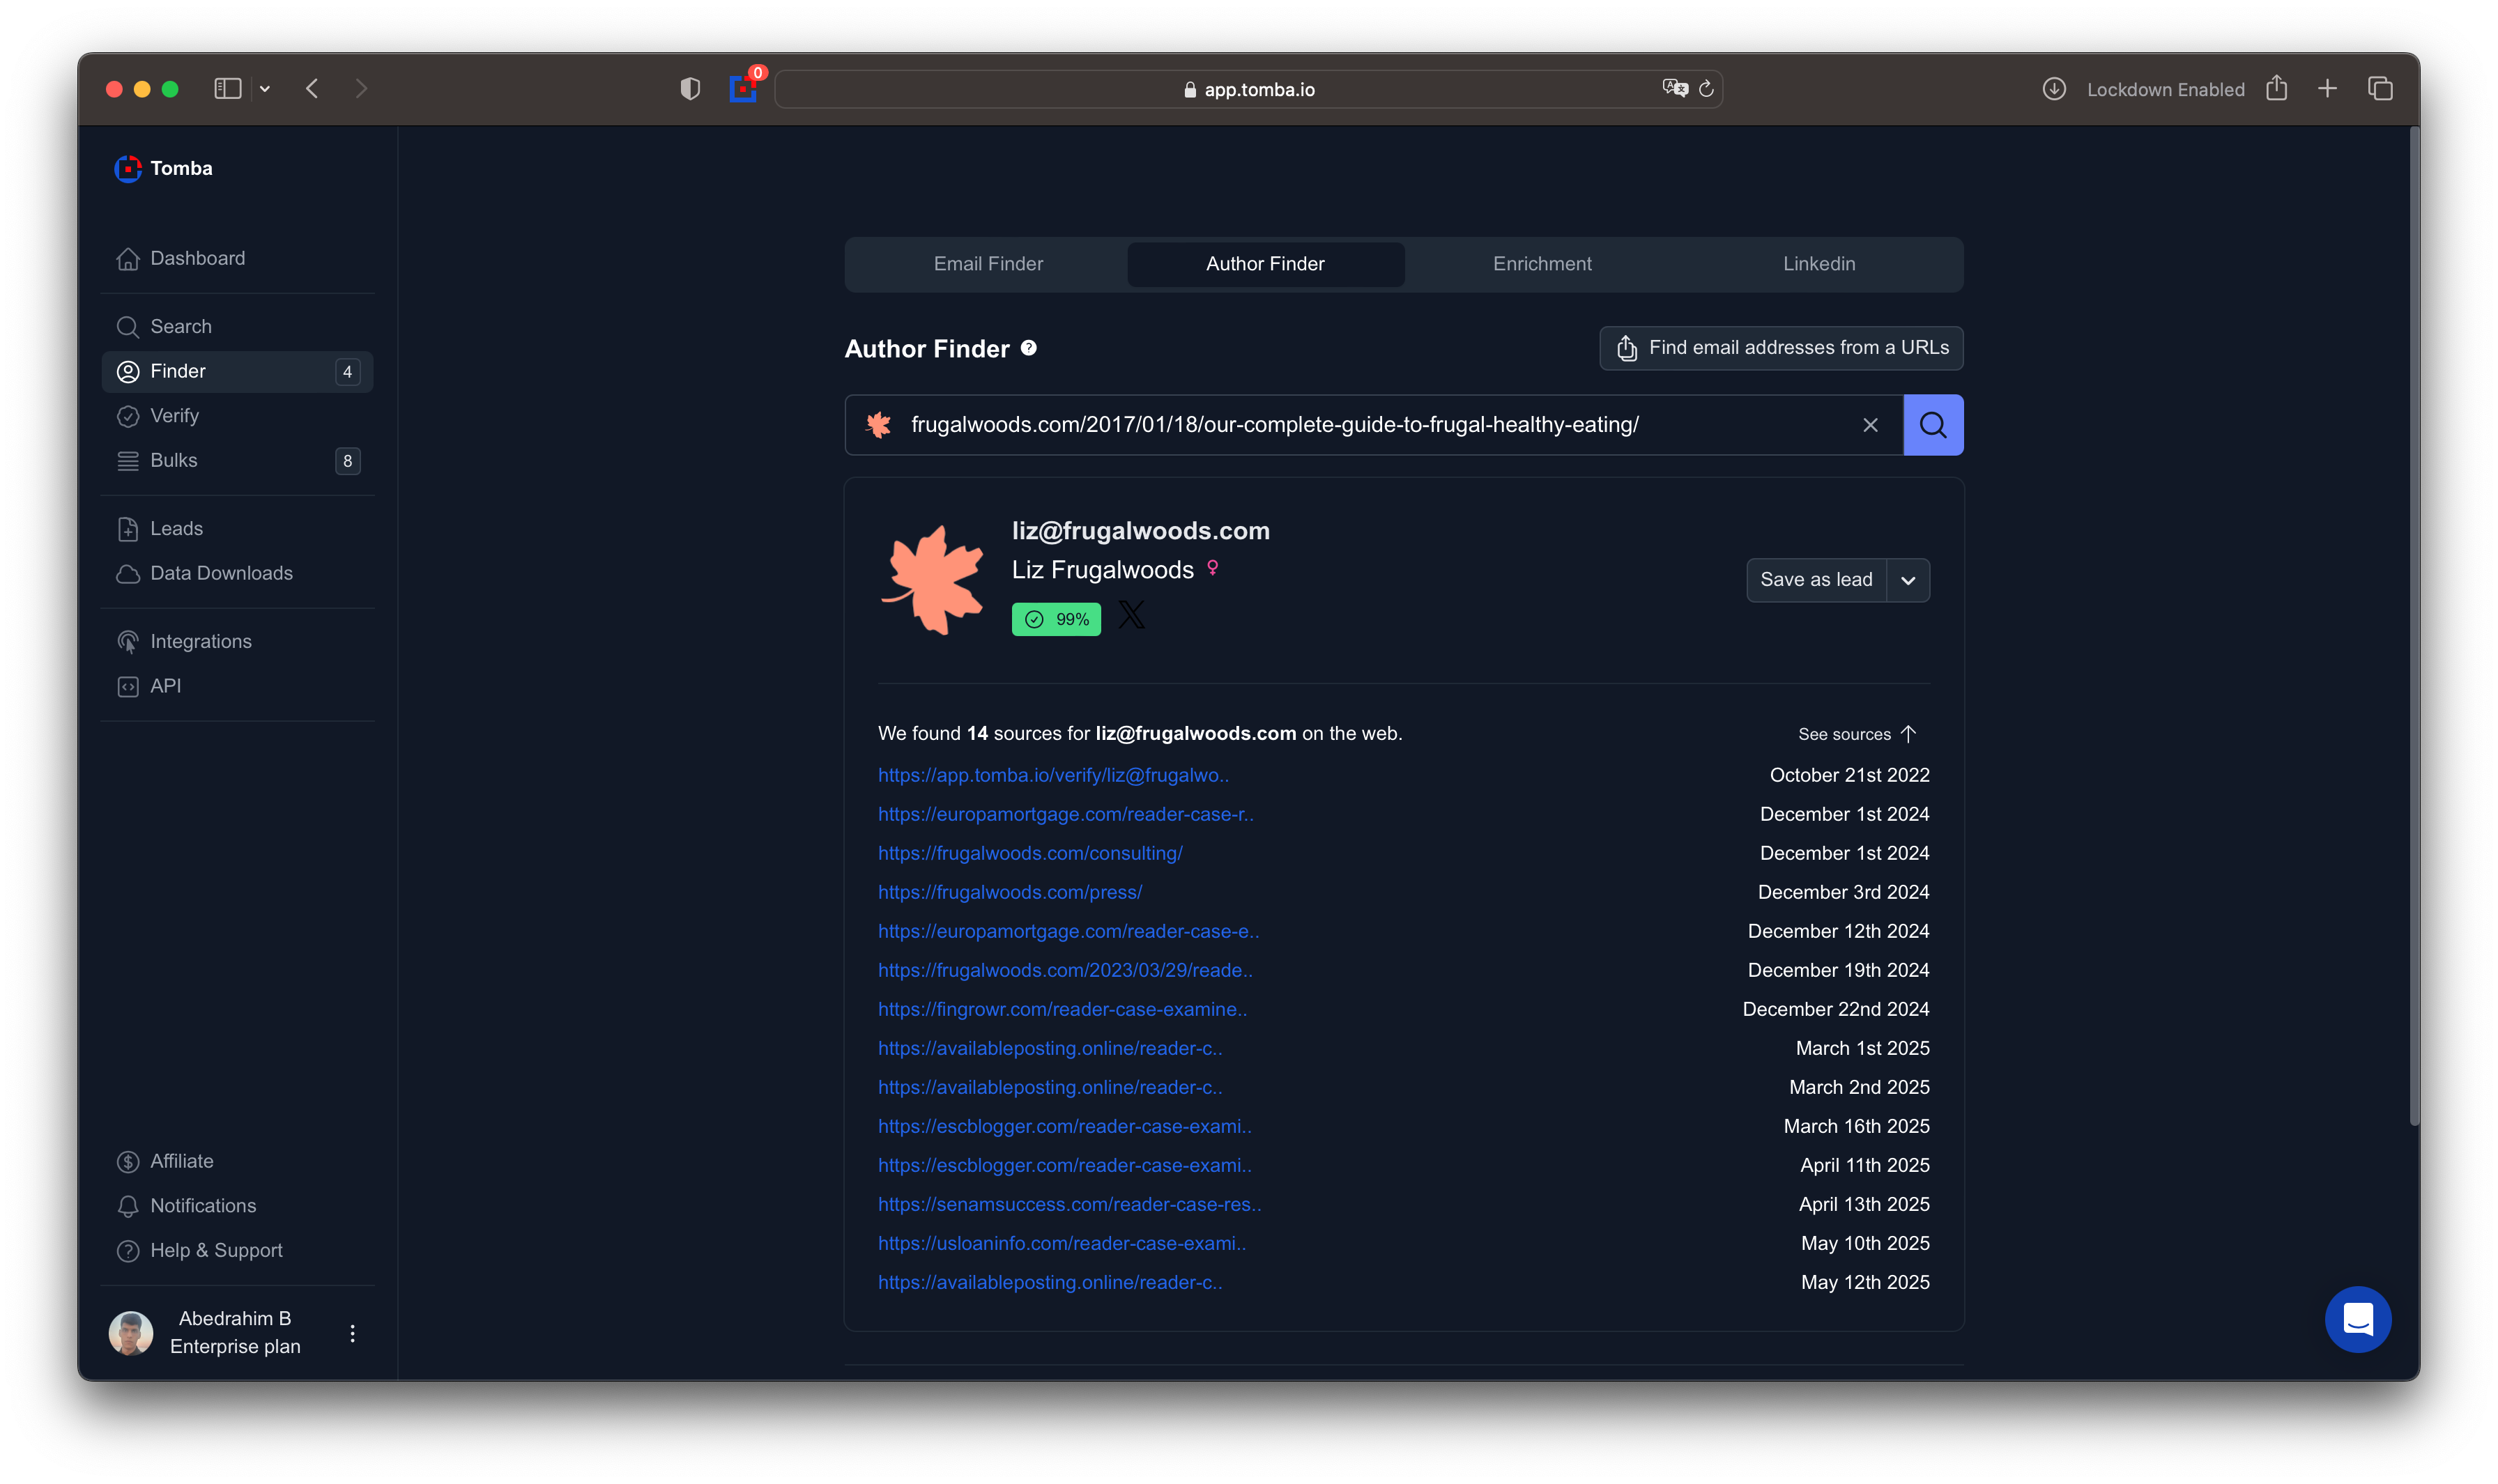Toggle the Safari sidebar button
Viewport: 2498px width, 1484px height.
coord(227,89)
